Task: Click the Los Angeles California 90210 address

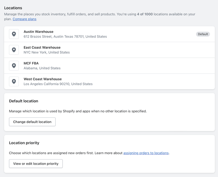Action: [58, 84]
